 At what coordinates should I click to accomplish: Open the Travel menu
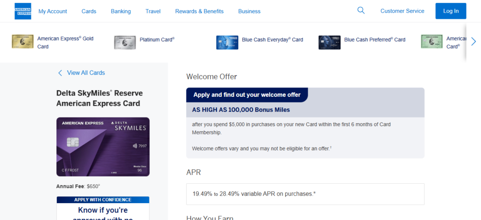coord(153,11)
